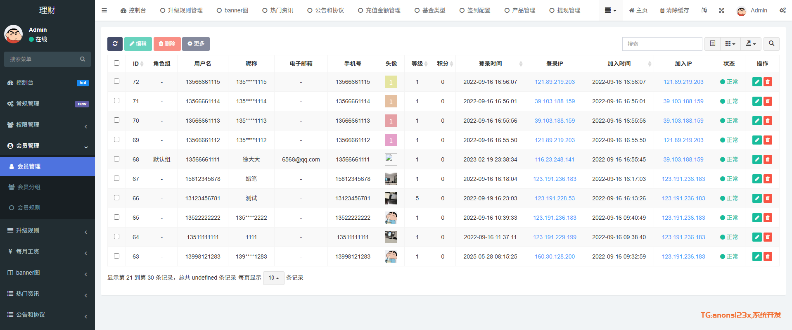The height and width of the screenshot is (330, 792).
Task: Click the red 删除 button
Action: 167,44
